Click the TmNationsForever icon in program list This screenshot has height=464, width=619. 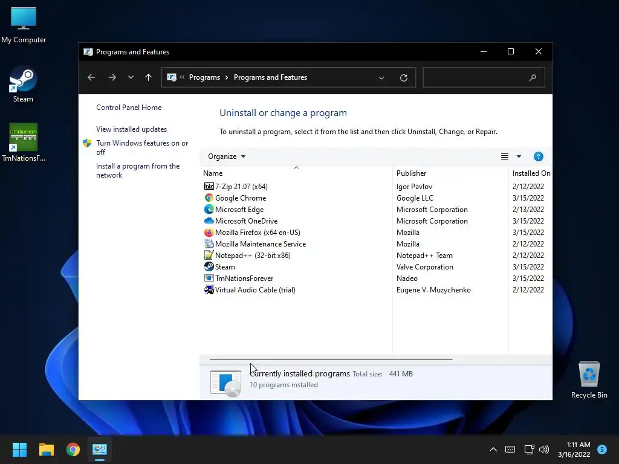tap(209, 278)
